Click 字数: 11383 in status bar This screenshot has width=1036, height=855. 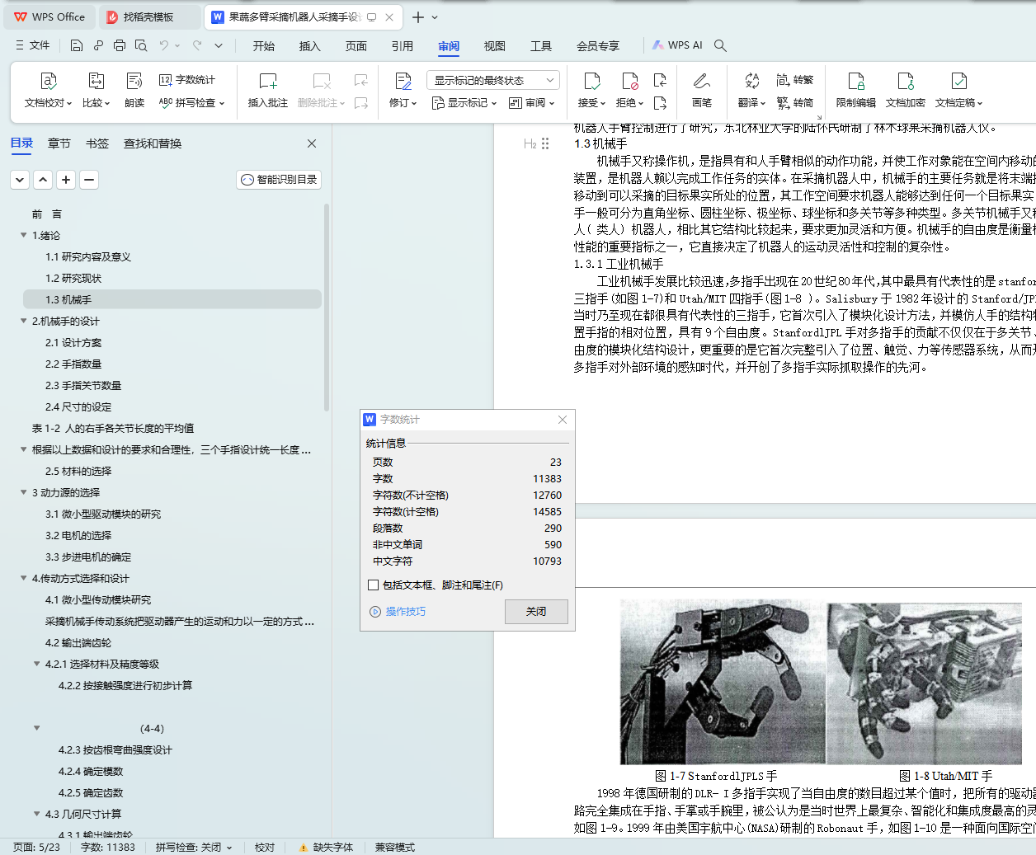(x=107, y=847)
